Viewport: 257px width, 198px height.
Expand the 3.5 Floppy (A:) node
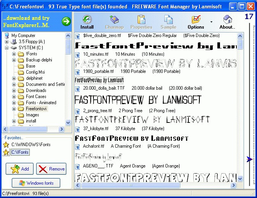tap(6, 42)
